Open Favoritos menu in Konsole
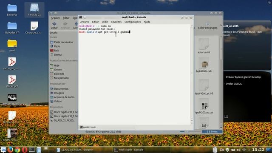This screenshot has height=153, width=272. tap(116, 22)
